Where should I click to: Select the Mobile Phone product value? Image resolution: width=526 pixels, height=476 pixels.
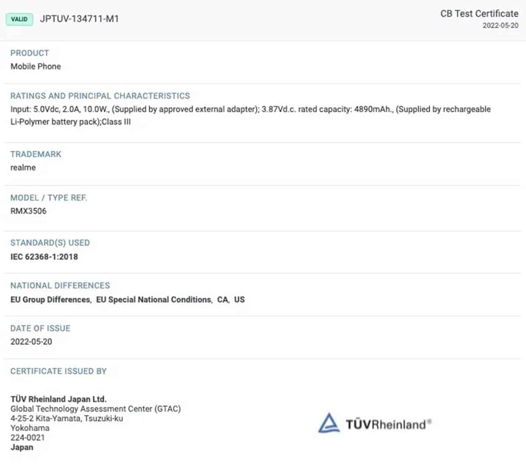[x=36, y=67]
